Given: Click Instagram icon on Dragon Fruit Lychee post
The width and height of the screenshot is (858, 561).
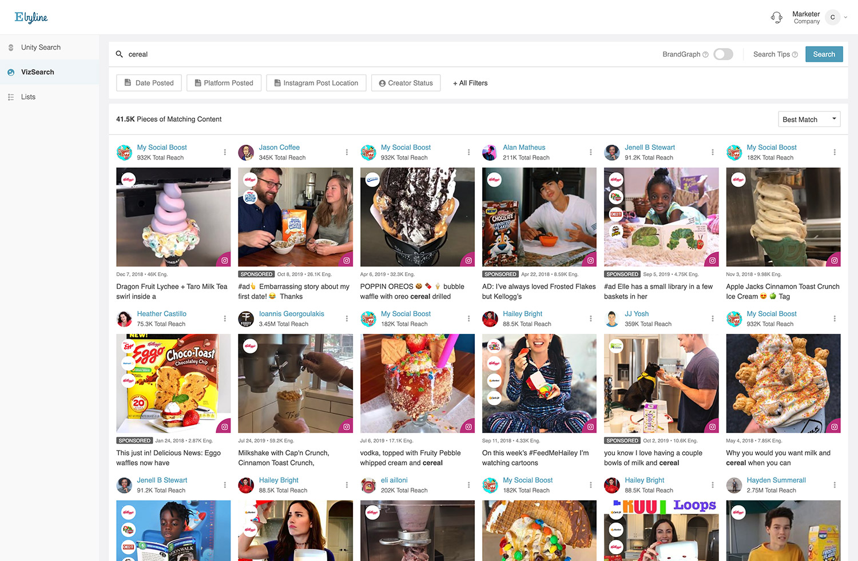Looking at the screenshot, I should (225, 260).
